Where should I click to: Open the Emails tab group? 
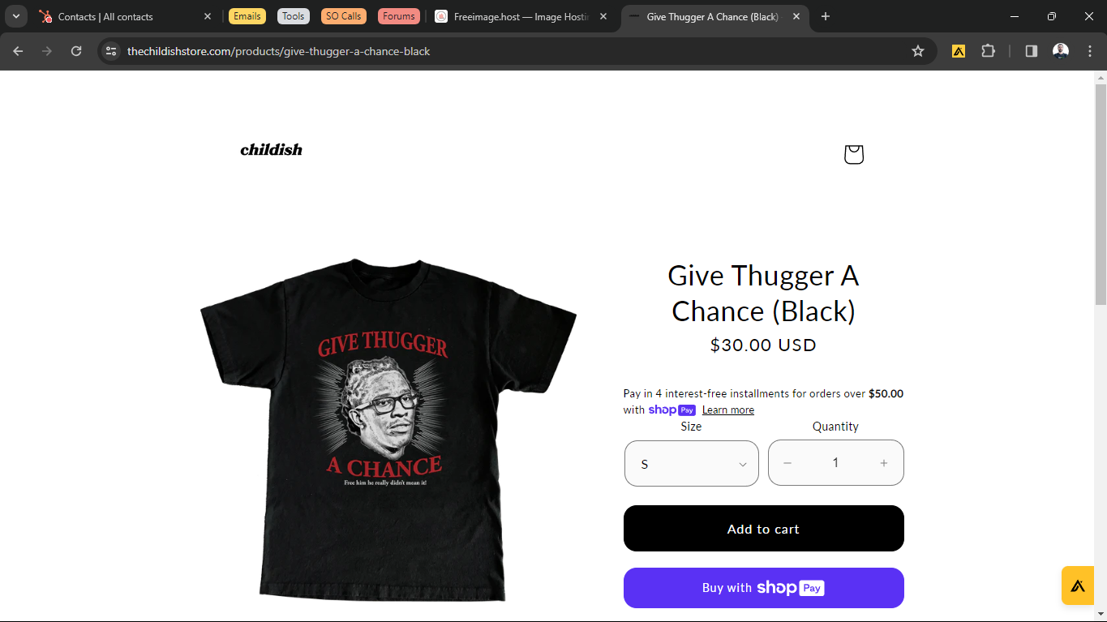247,16
